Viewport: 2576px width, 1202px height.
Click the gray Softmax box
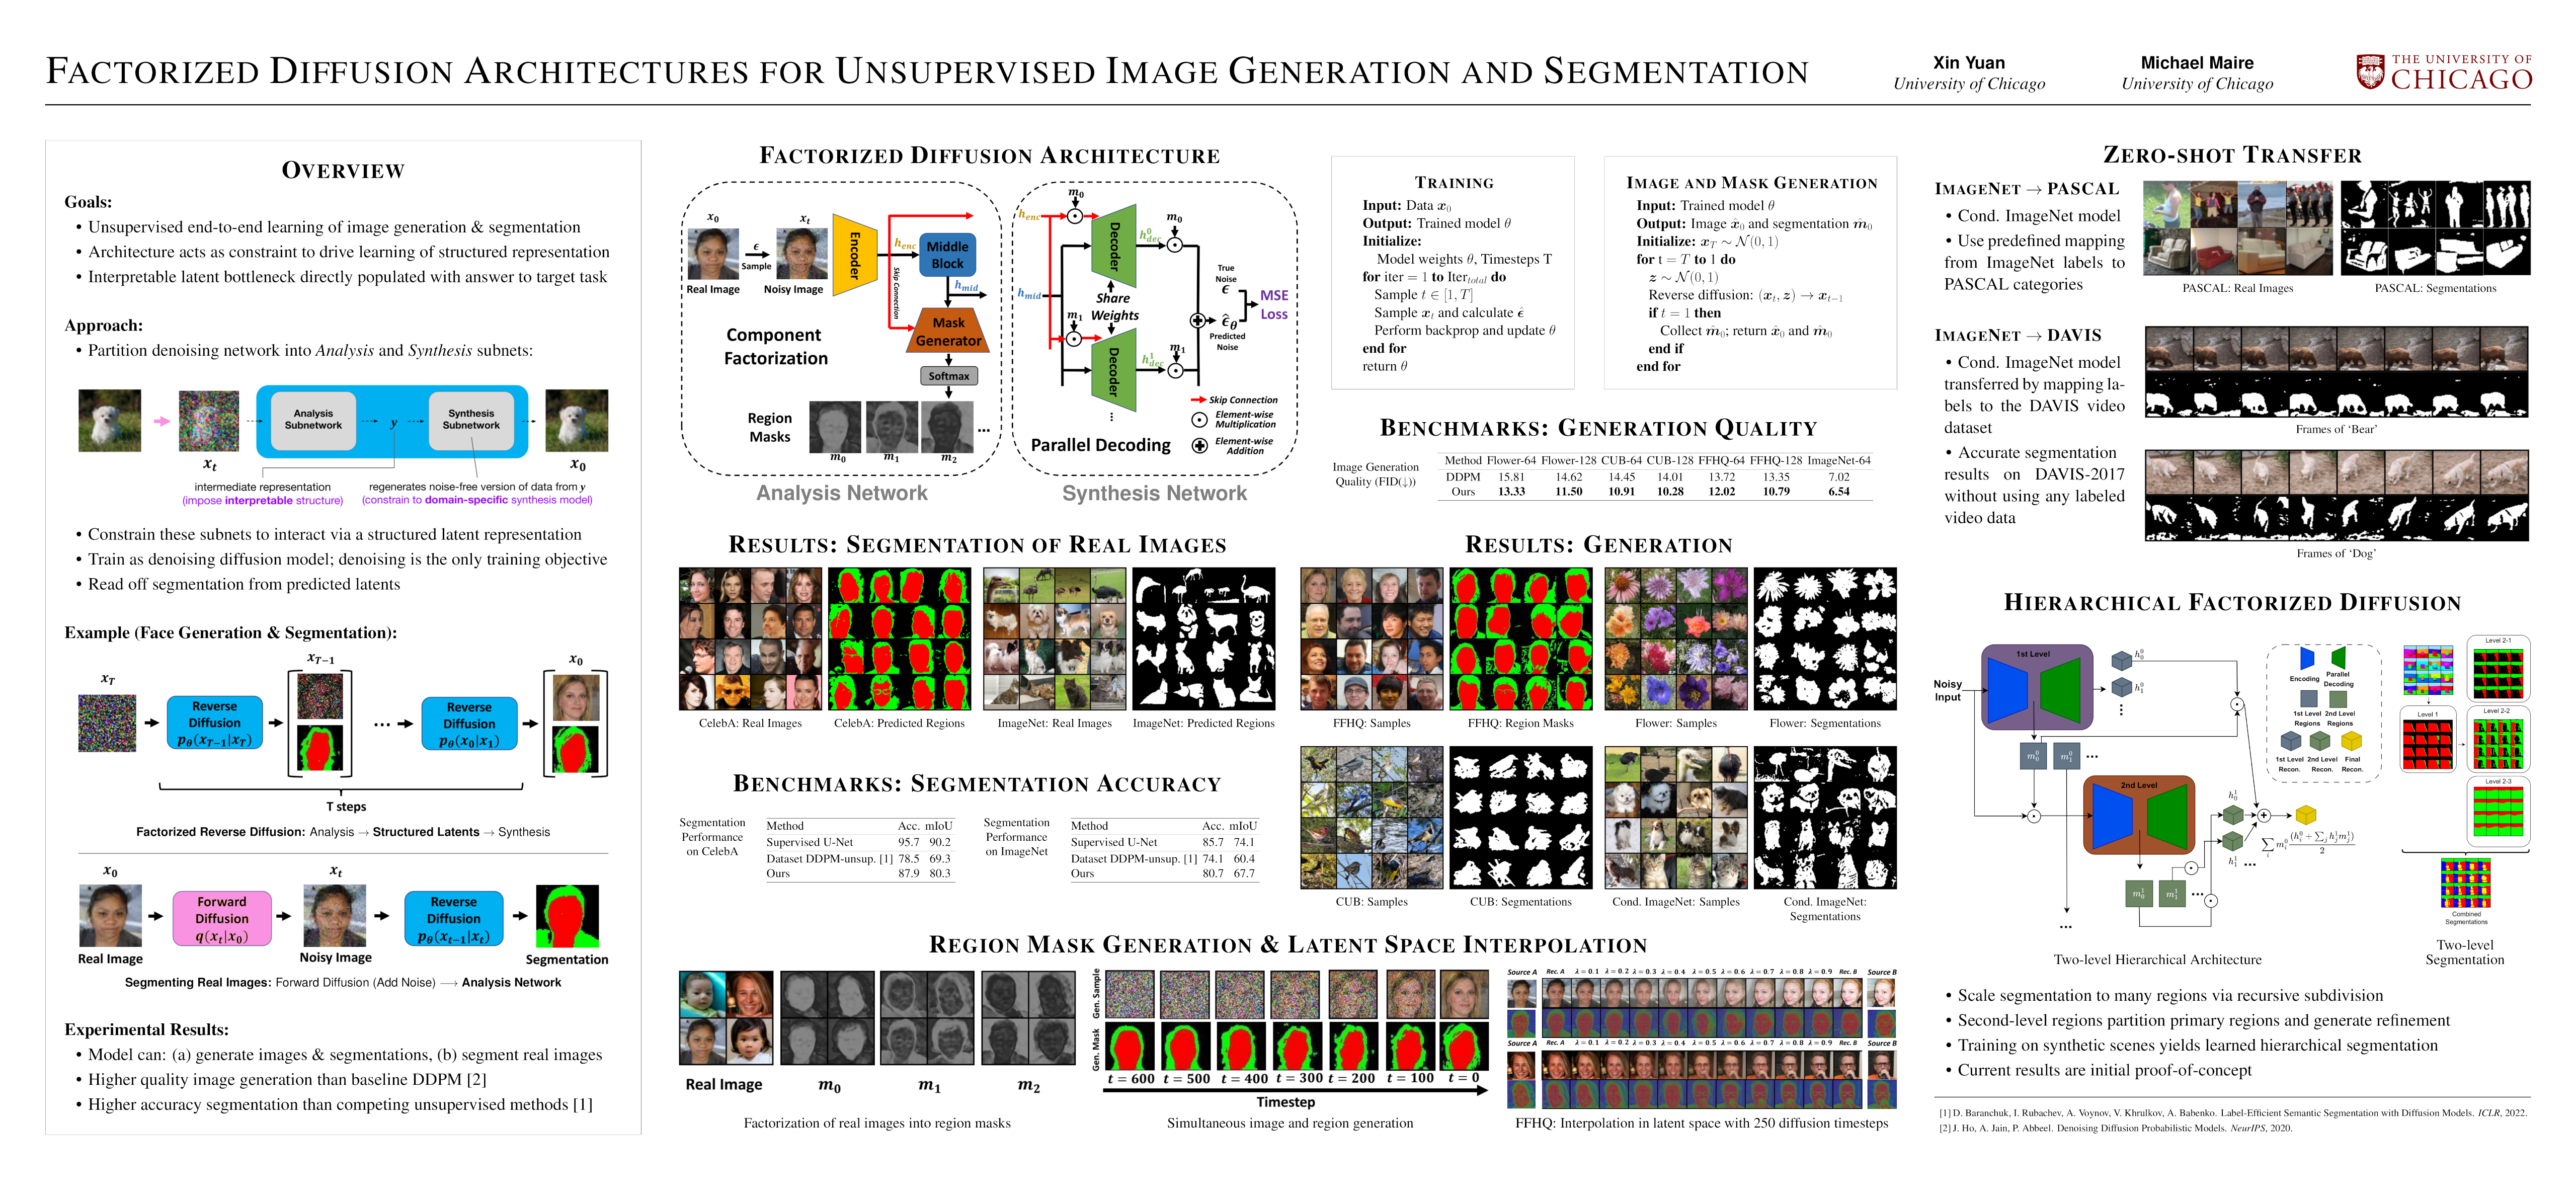948,376
